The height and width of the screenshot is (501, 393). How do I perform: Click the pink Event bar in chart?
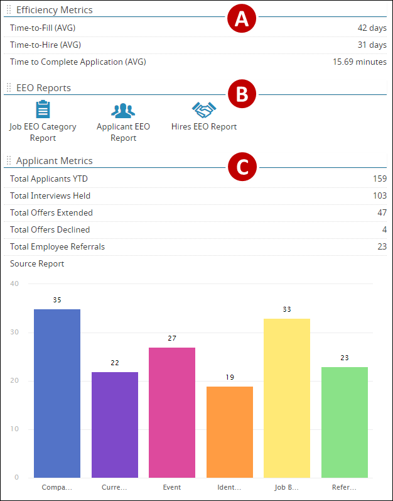point(172,412)
